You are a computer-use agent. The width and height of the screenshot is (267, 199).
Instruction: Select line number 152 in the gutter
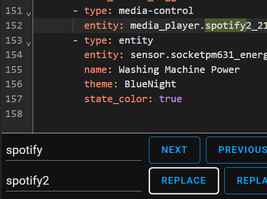14,26
